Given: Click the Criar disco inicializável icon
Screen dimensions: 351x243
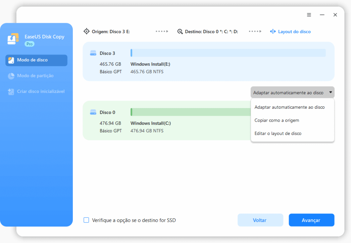Looking at the screenshot, I should point(11,91).
